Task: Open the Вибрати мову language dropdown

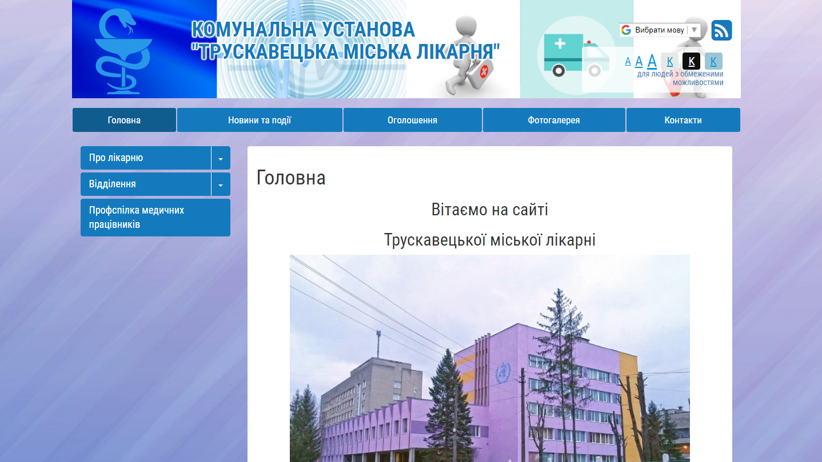Action: point(660,30)
